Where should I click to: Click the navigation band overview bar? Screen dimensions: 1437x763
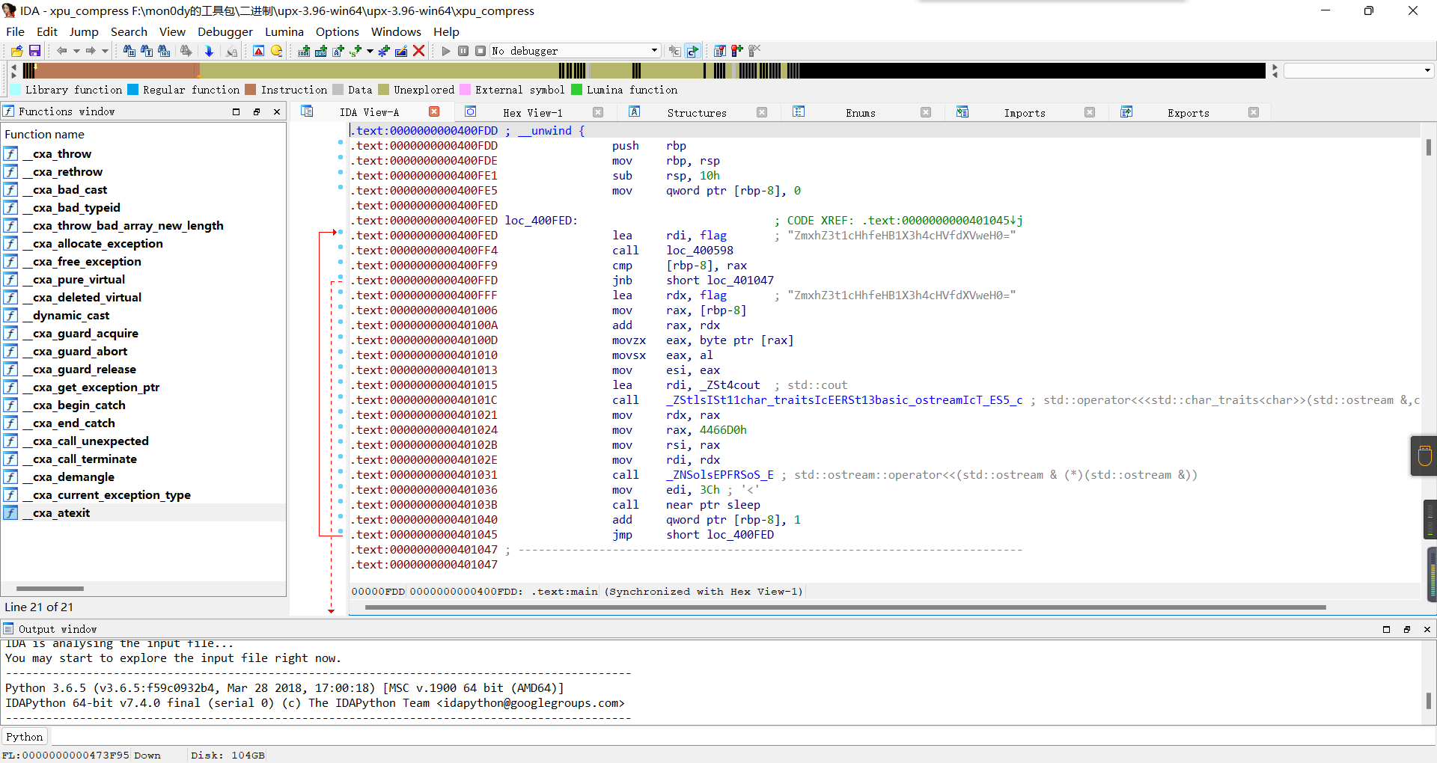pyautogui.click(x=644, y=70)
